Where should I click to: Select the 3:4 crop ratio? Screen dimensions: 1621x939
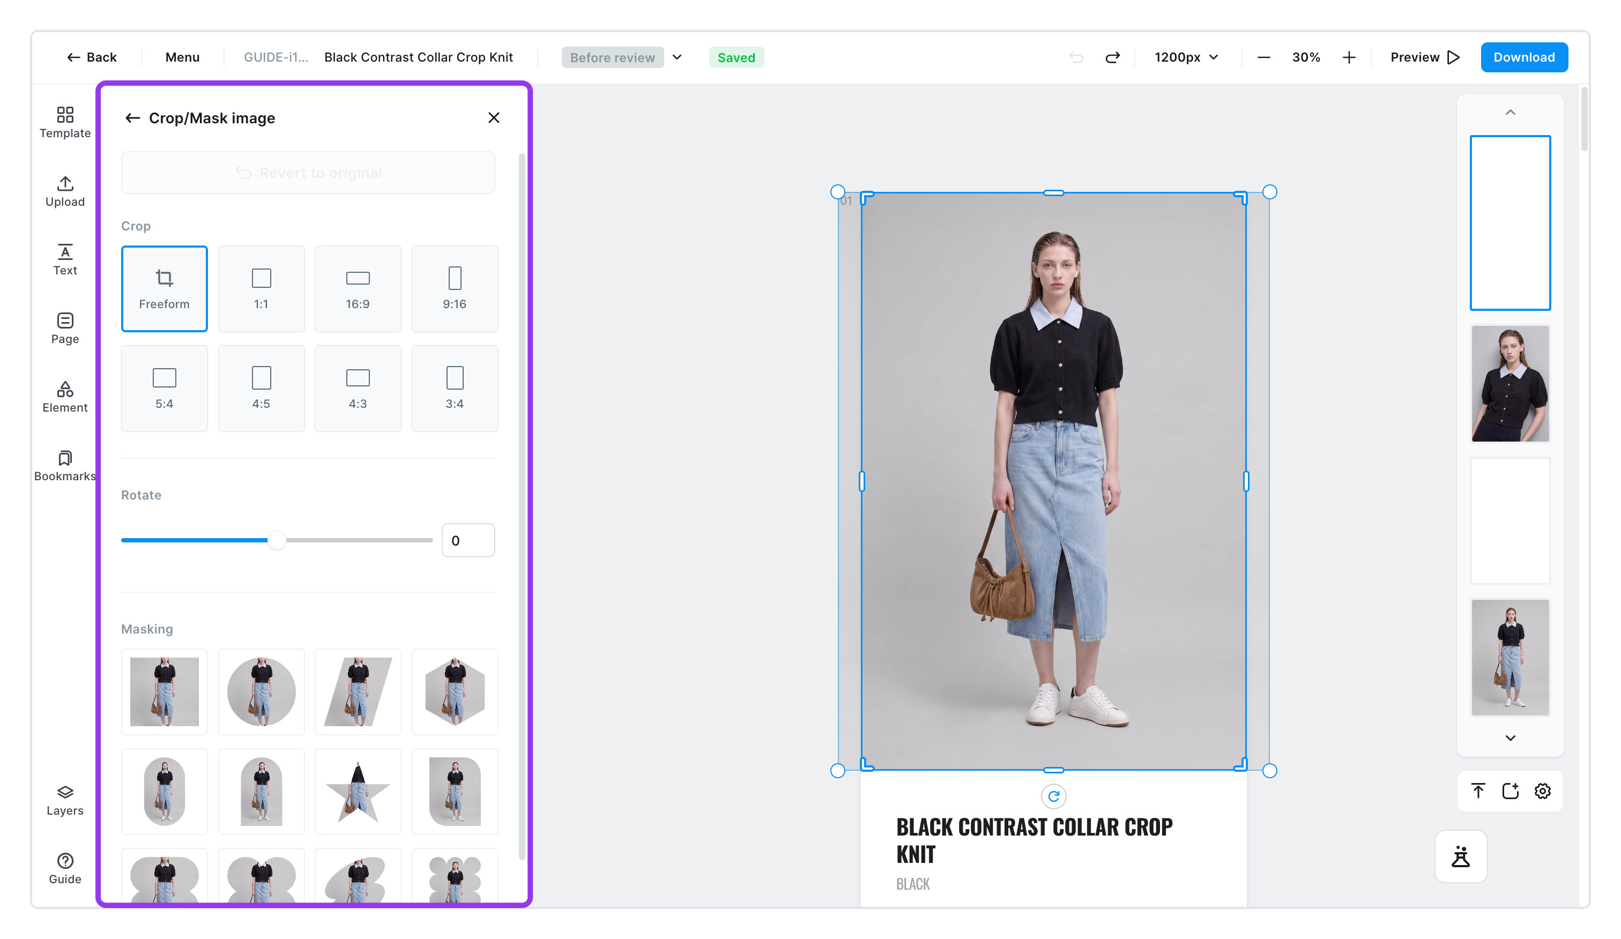(x=455, y=388)
